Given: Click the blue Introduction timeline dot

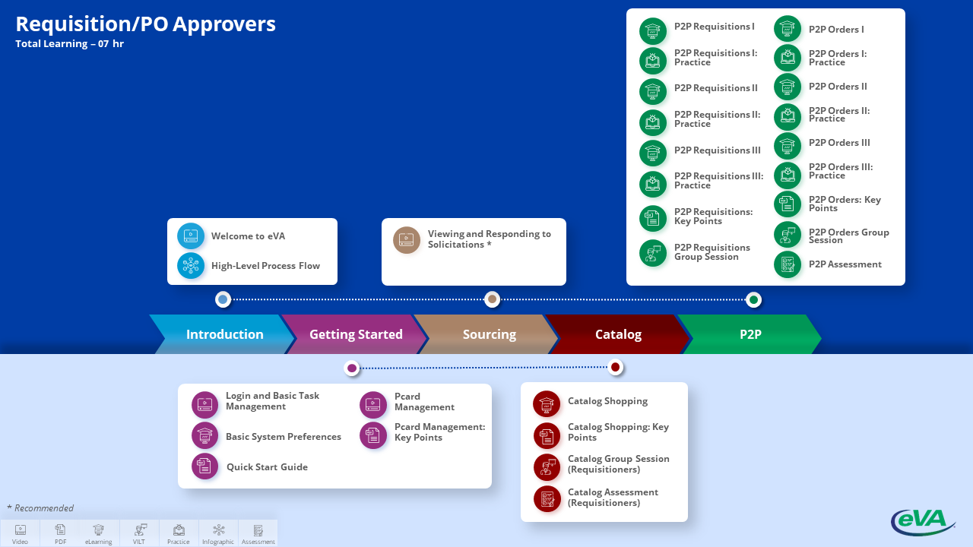Looking at the screenshot, I should (223, 299).
